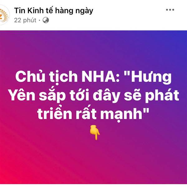Click the globe public-audience icon
This screenshot has height=187, width=187.
pyautogui.click(x=46, y=20)
